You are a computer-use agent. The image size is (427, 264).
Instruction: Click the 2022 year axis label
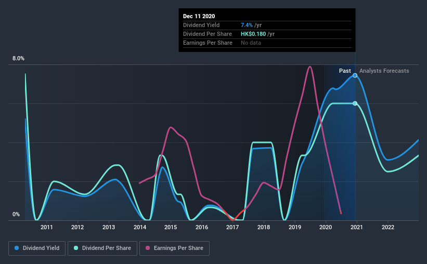[388, 227]
